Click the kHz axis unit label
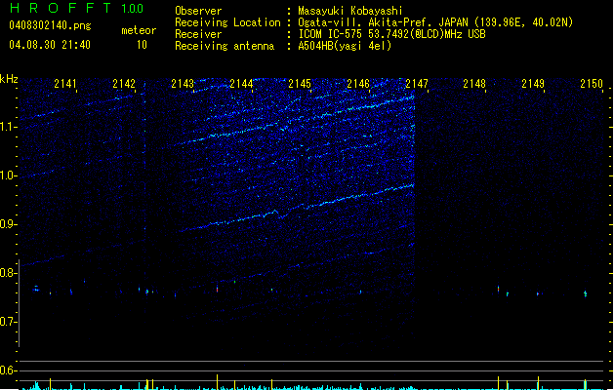The image size is (614, 390). pyautogui.click(x=9, y=79)
